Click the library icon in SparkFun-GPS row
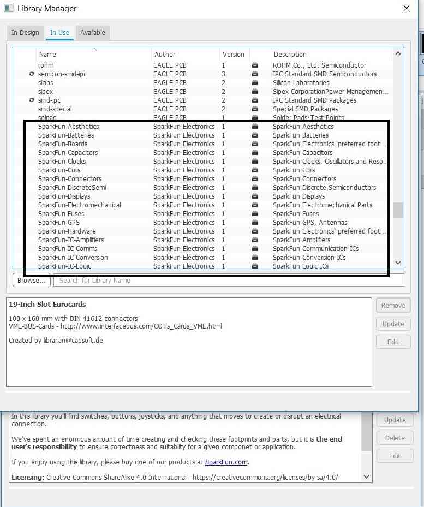Image resolution: width=424 pixels, height=507 pixels. (x=255, y=223)
